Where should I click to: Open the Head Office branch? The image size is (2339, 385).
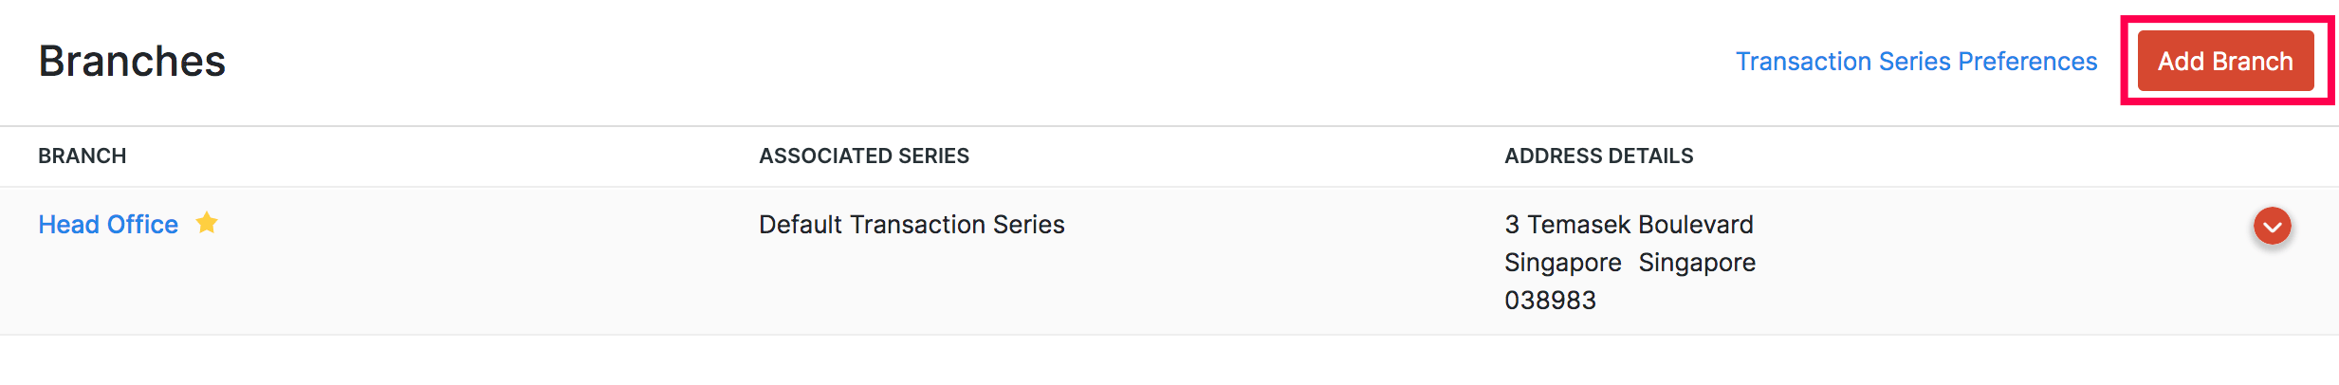pyautogui.click(x=108, y=225)
